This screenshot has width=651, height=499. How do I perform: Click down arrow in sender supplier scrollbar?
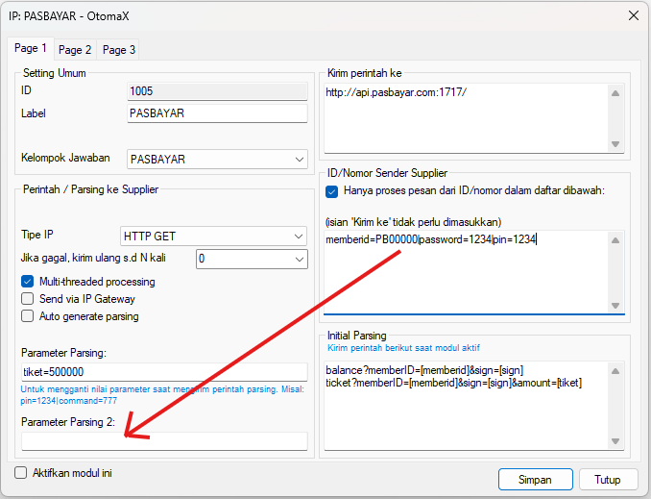[615, 306]
